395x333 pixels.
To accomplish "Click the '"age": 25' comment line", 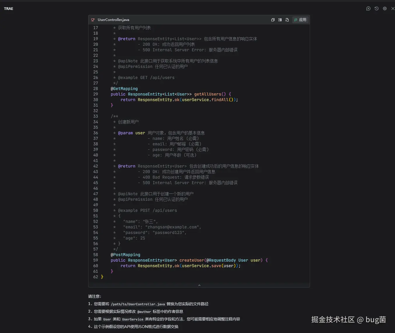I will [129, 238].
